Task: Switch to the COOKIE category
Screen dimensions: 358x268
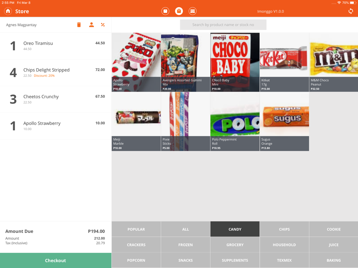Action: pyautogui.click(x=334, y=229)
